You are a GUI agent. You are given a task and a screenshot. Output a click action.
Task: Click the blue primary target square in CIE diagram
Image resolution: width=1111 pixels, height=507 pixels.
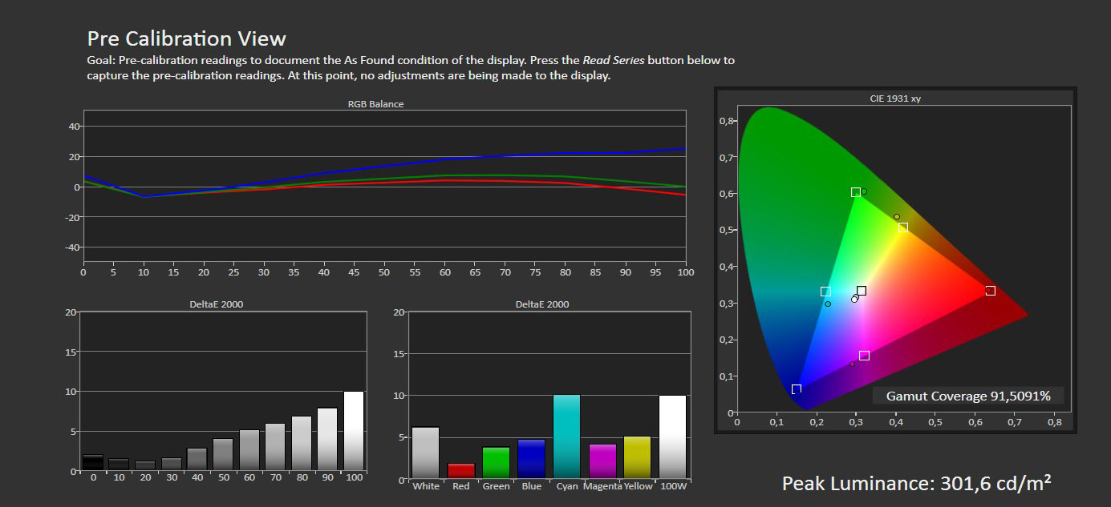tap(797, 389)
